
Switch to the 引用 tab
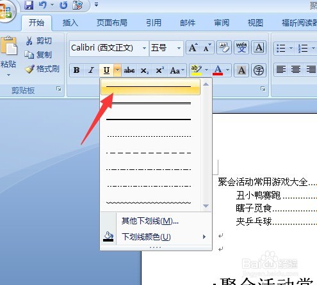(x=154, y=22)
